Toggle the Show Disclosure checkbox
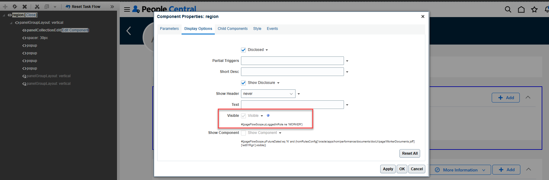The width and height of the screenshot is (549, 180). pos(243,83)
